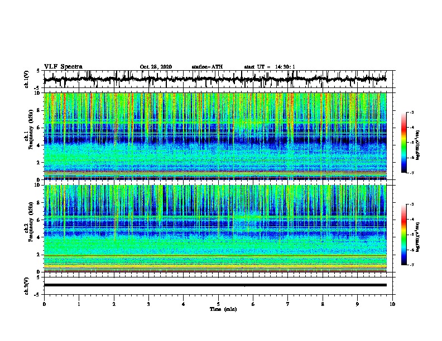Screen dimensions: 442x341
Task: Click time axis tick label "7"
Action: (288, 304)
